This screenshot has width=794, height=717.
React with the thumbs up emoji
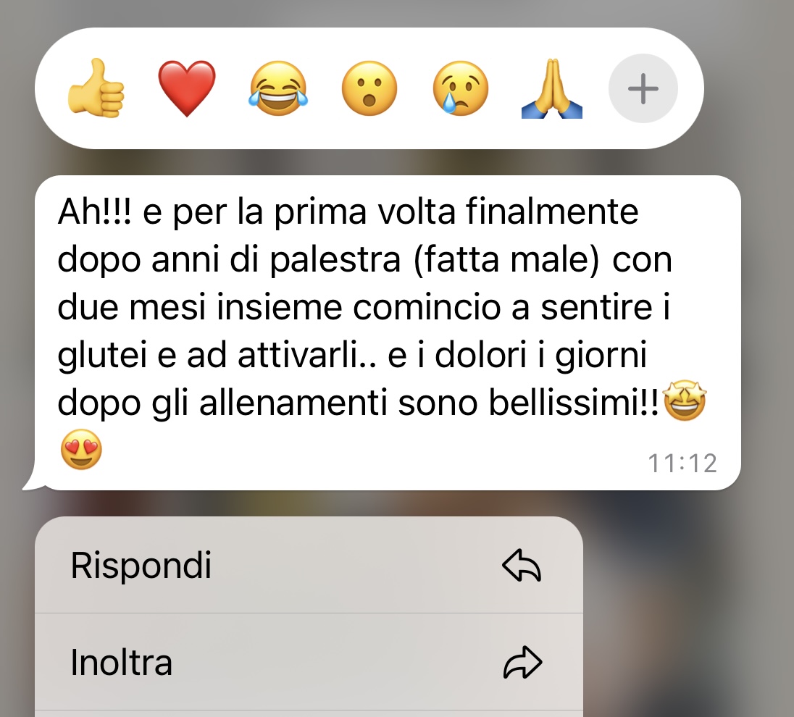pyautogui.click(x=96, y=88)
